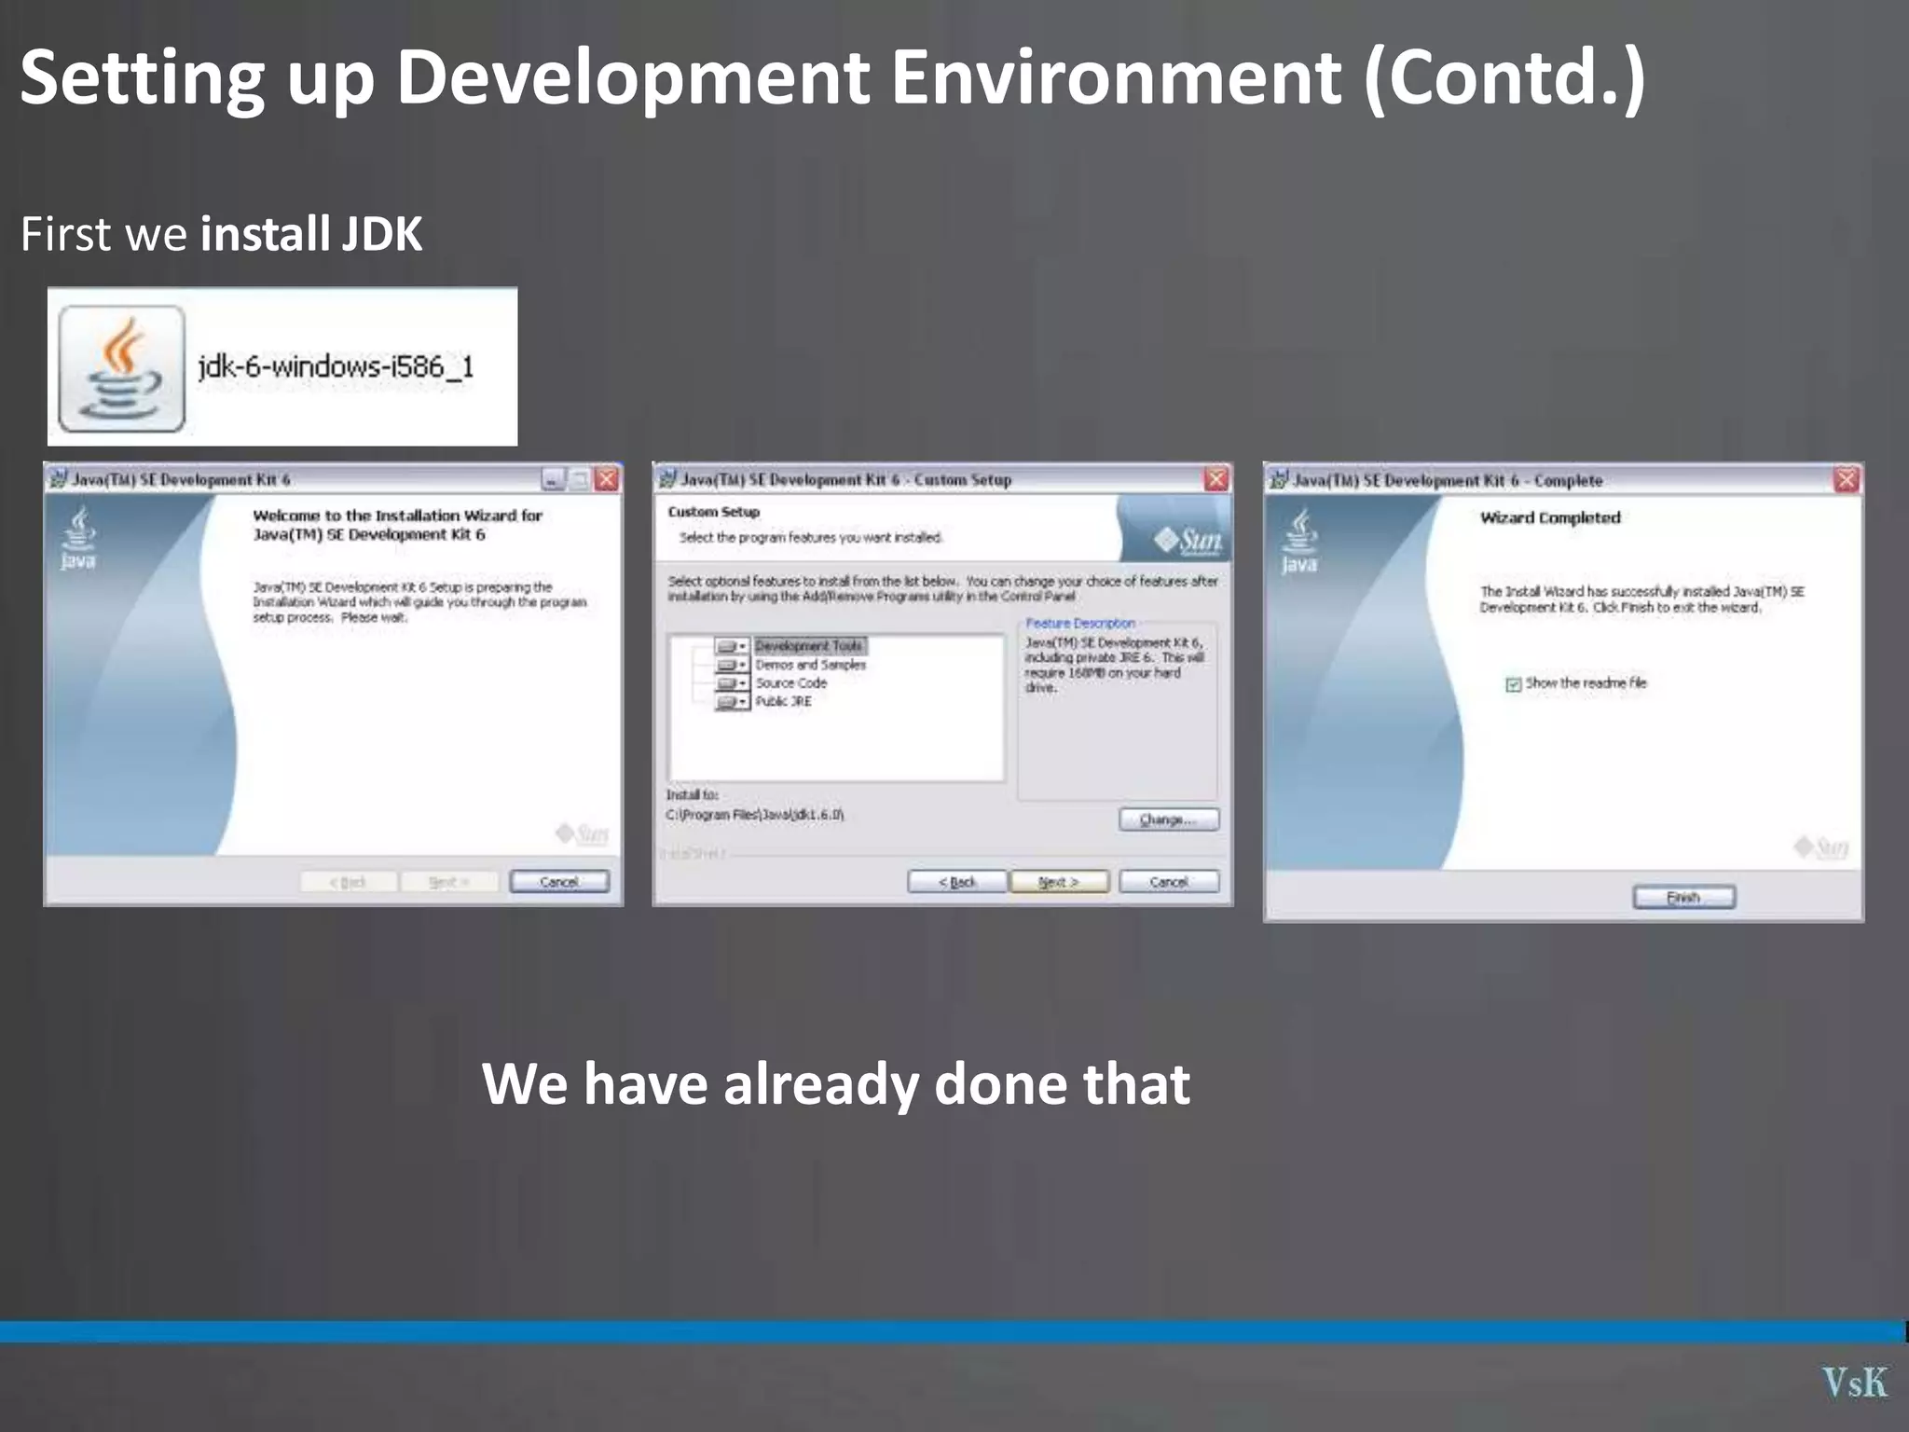Click the disabled Back button in Welcome wizard
Screen dimensions: 1909x1432
[x=349, y=882]
